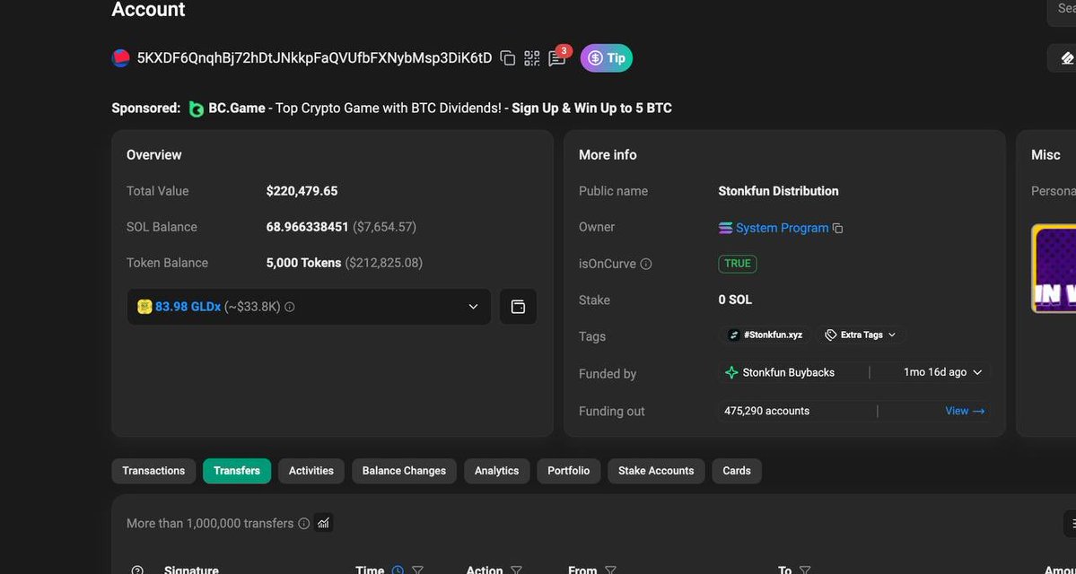Image resolution: width=1076 pixels, height=574 pixels.
Task: Open the Sign Up & Win sponsored link
Action: (591, 109)
